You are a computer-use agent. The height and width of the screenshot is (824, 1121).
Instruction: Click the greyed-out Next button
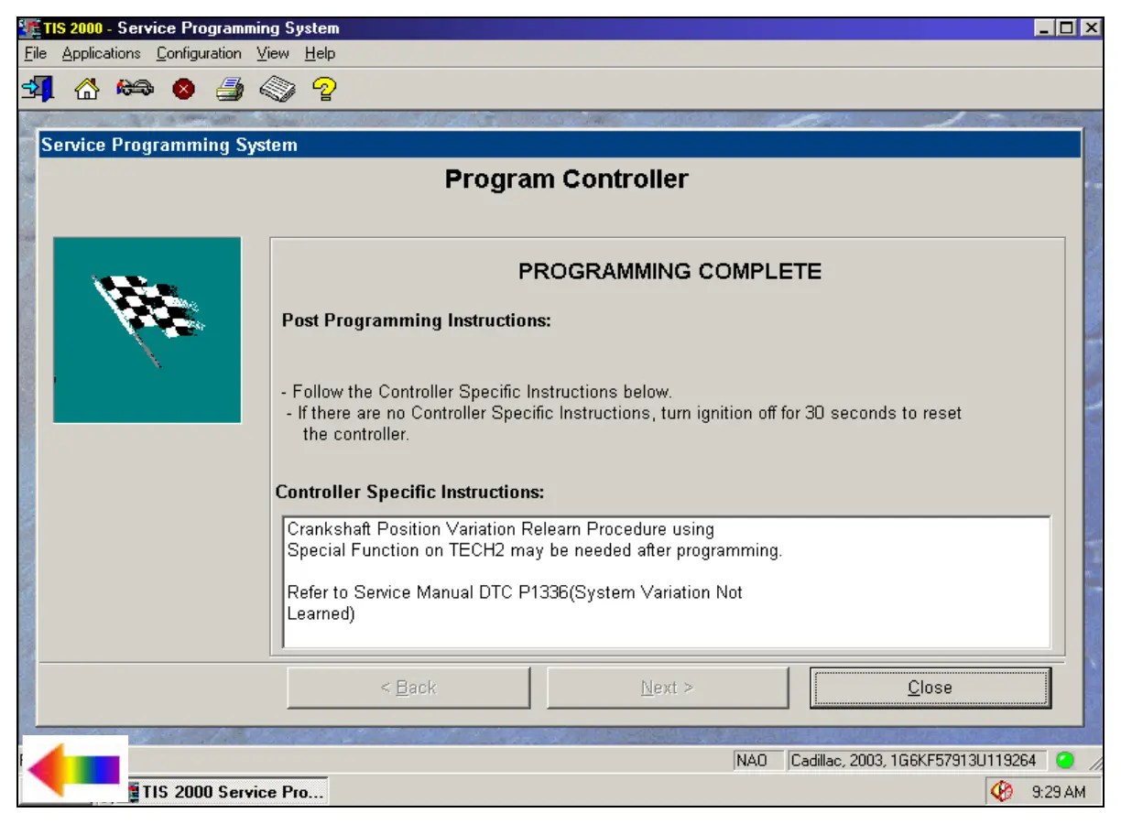tap(668, 688)
